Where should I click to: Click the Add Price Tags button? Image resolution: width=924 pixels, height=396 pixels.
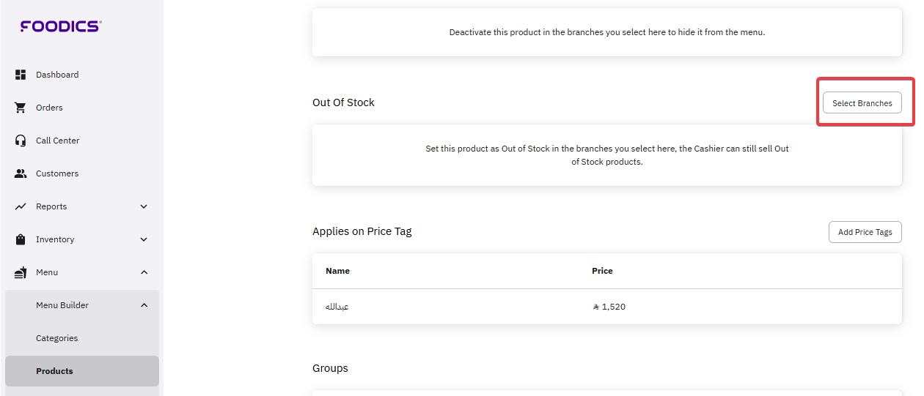[865, 232]
